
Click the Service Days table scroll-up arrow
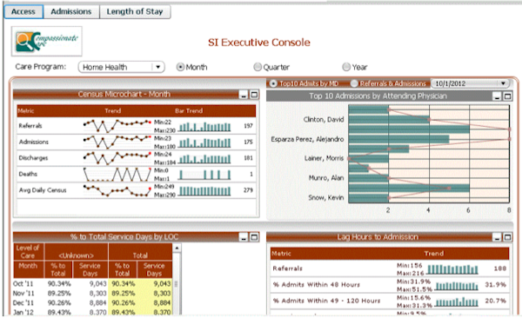pyautogui.click(x=177, y=248)
